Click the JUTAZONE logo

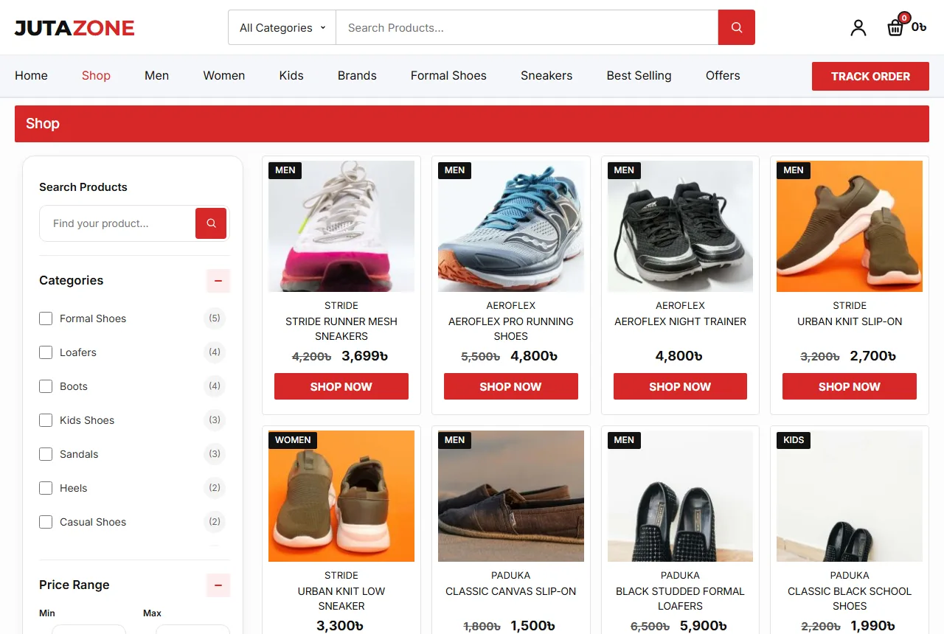point(74,28)
